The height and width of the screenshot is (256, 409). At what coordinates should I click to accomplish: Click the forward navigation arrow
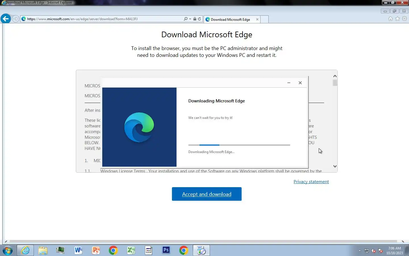[x=16, y=19]
